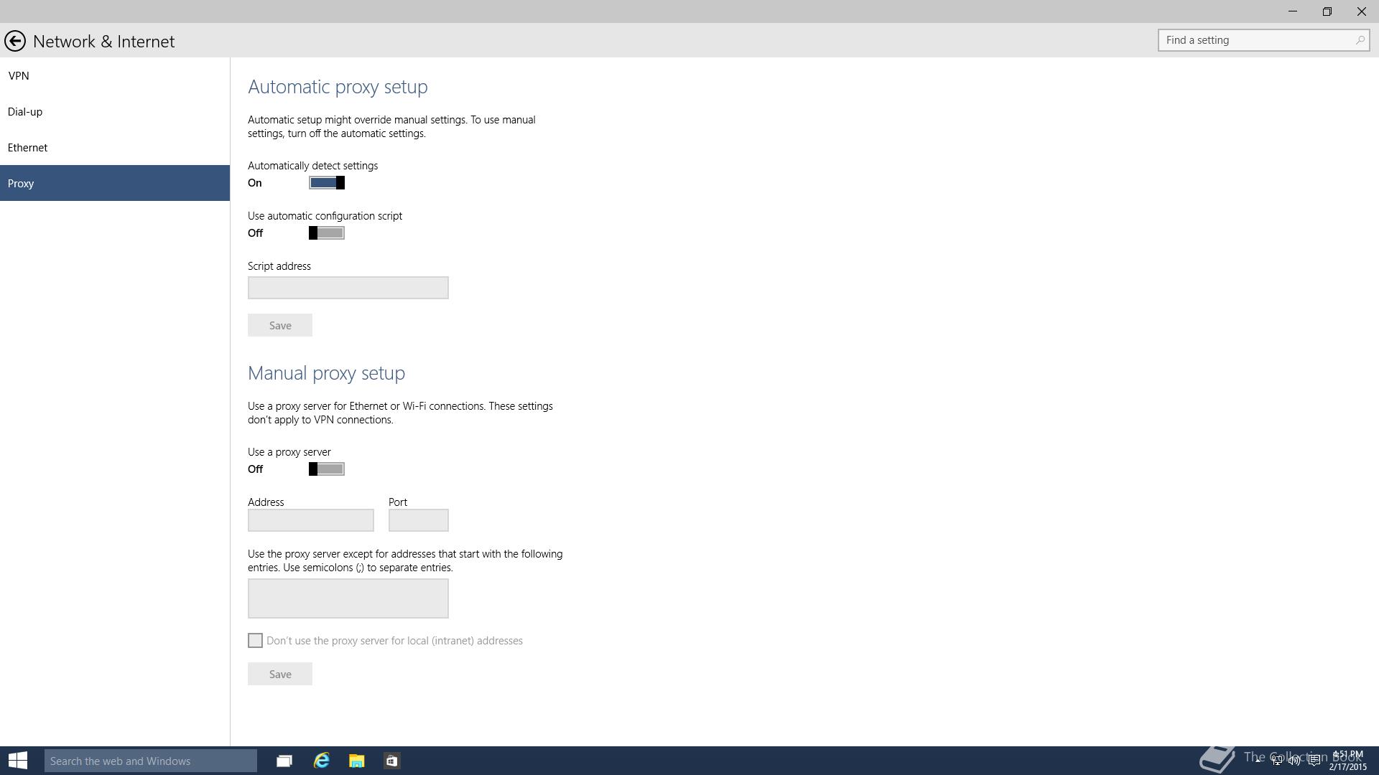Enable Use automatic configuration script
Viewport: 1379px width, 775px height.
click(x=327, y=233)
